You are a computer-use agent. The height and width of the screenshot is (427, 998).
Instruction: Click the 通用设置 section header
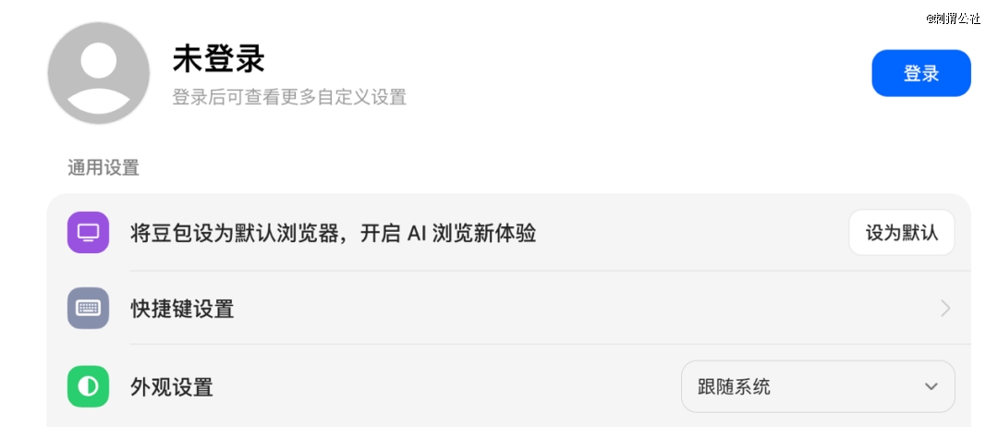103,168
